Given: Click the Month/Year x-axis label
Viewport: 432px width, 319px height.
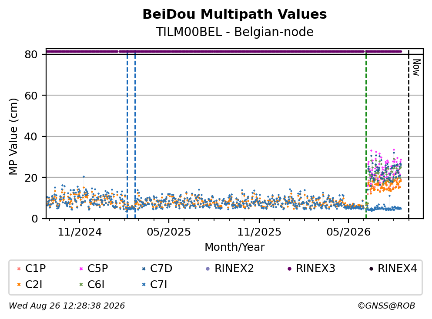Looking at the screenshot, I should pos(234,247).
